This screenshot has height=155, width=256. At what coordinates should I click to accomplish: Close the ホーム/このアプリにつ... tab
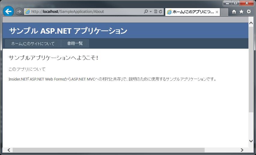(217, 12)
